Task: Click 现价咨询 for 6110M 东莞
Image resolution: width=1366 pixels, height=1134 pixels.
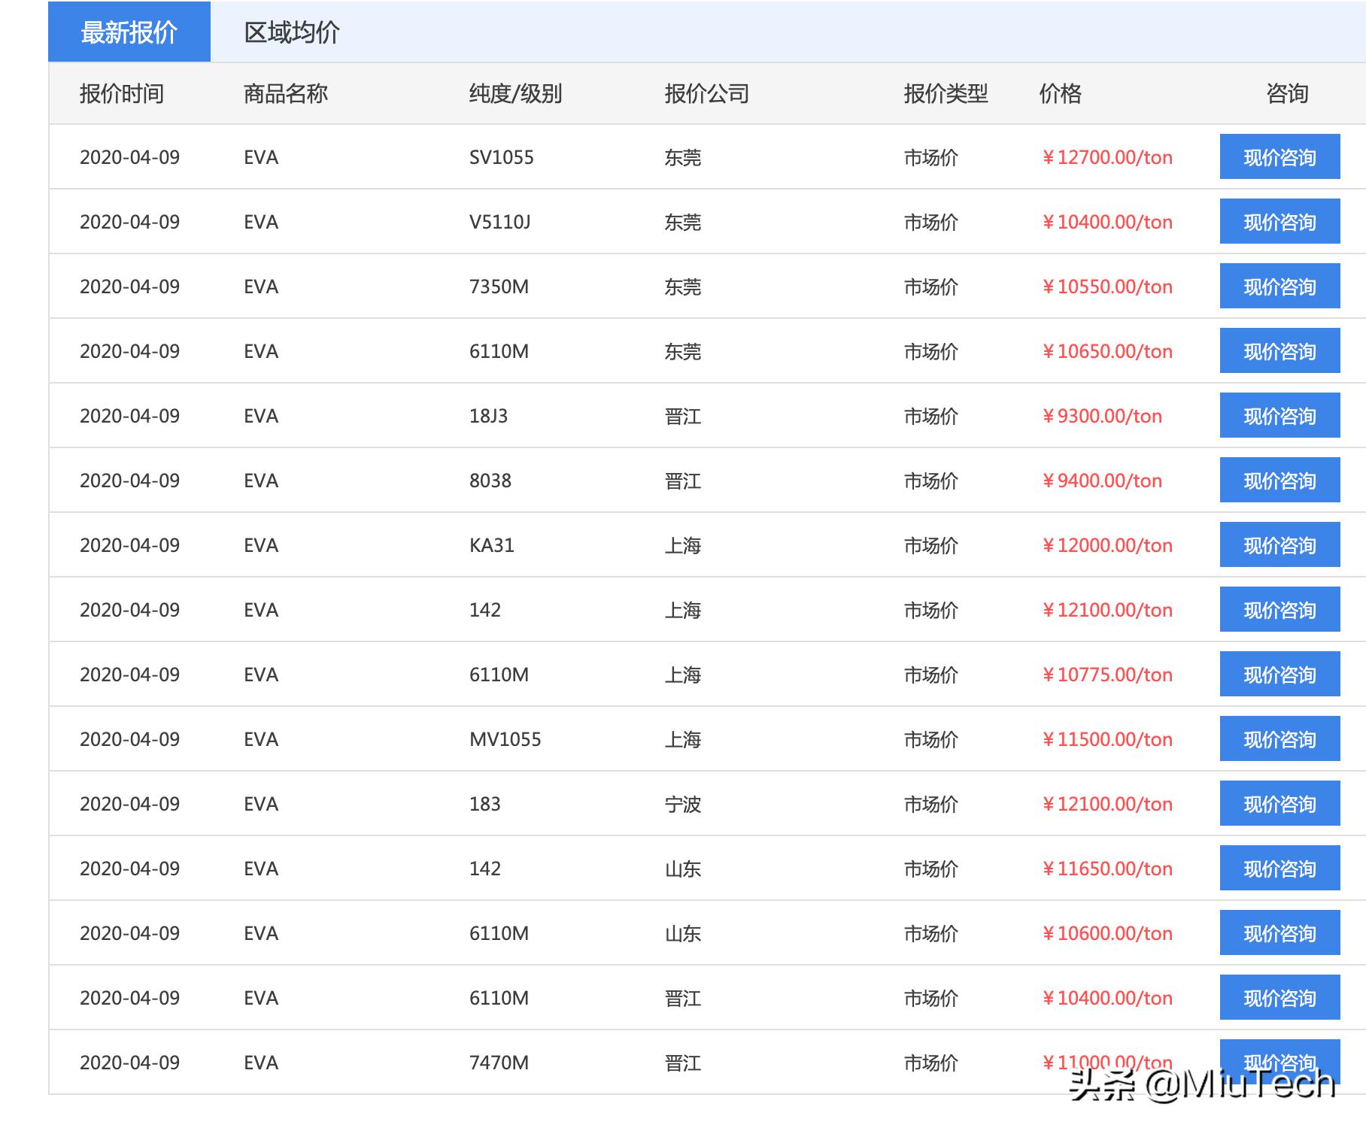Action: click(x=1279, y=350)
